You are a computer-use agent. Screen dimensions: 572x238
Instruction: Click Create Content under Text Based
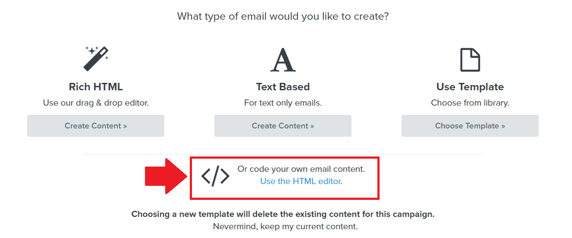(283, 126)
